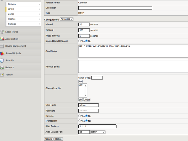The width and height of the screenshot is (188, 141).
Task: Click the System icon in sidebar
Action: point(2,75)
